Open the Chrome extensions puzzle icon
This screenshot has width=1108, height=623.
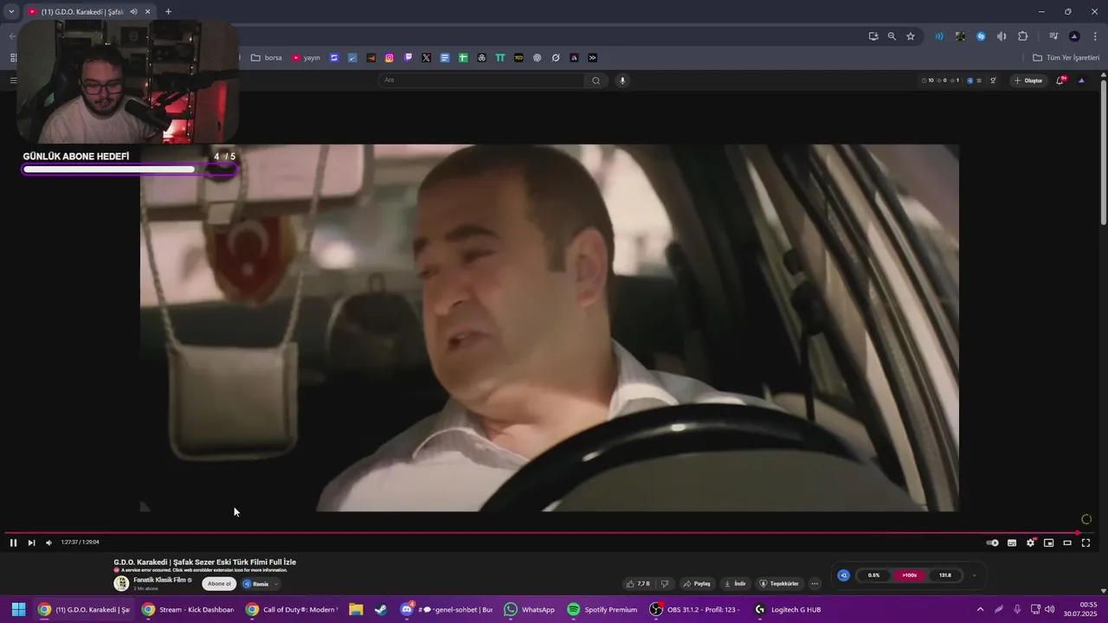[x=1022, y=36]
